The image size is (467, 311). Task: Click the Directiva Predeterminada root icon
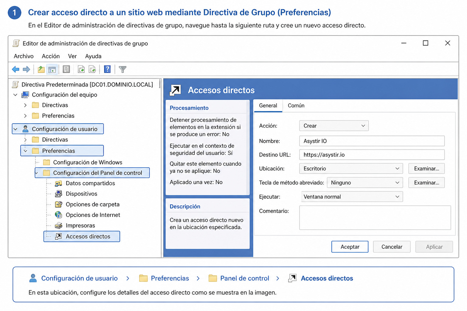(16, 84)
